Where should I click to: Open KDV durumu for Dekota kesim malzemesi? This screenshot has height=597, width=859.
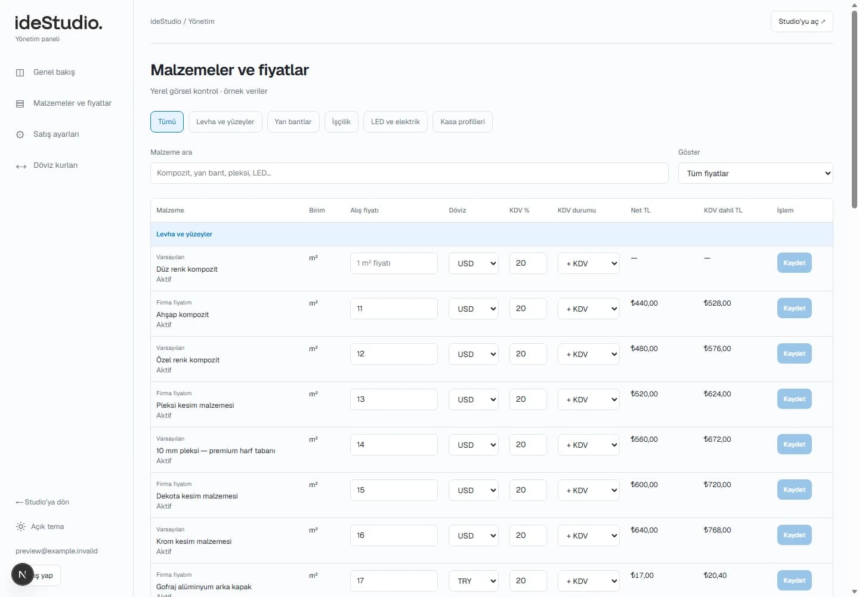click(589, 490)
